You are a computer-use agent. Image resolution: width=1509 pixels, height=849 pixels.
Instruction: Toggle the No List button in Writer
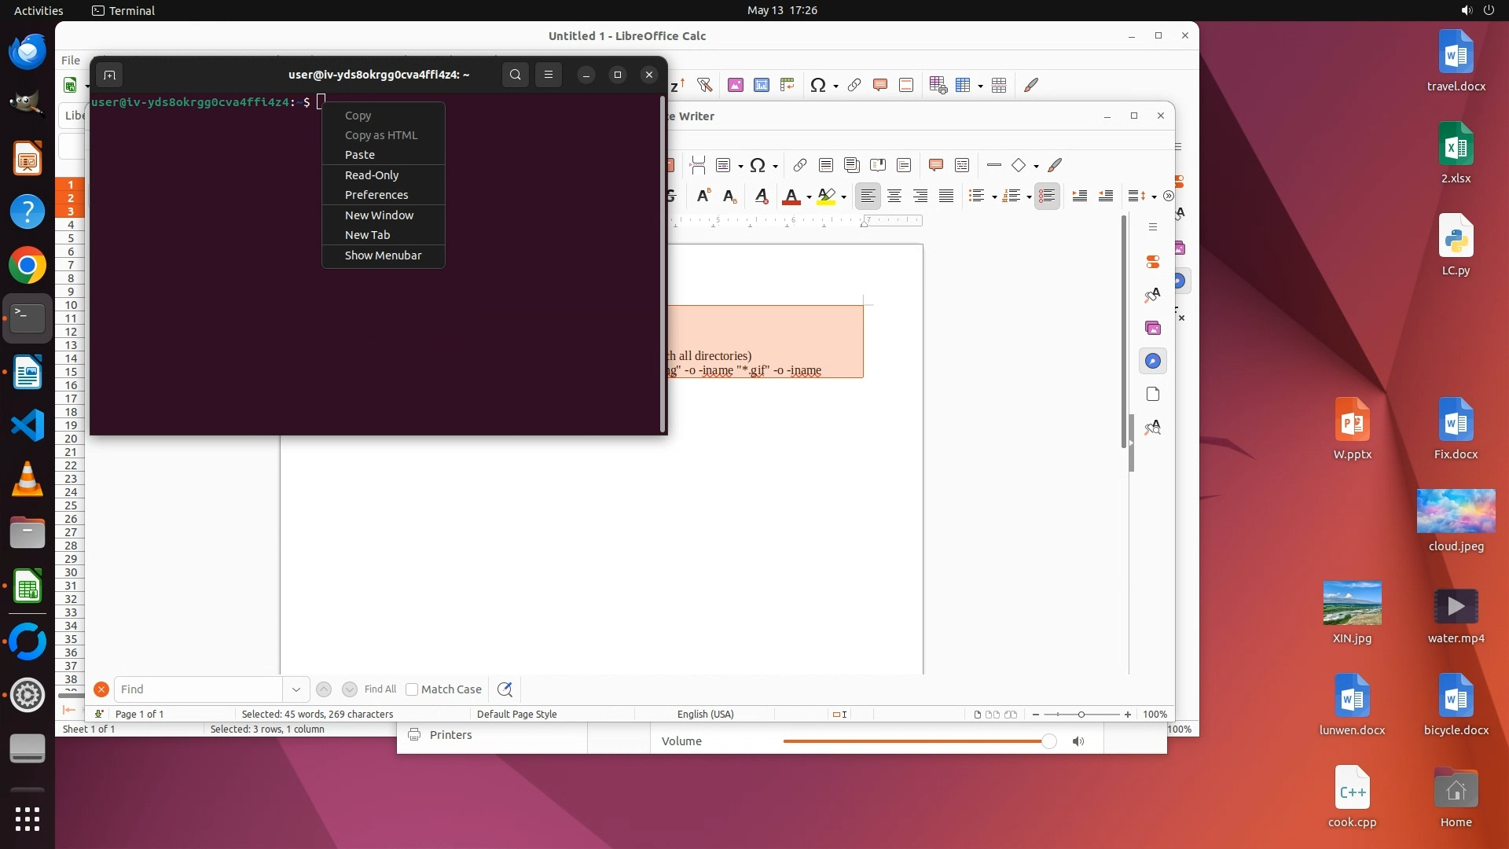pos(1047,197)
